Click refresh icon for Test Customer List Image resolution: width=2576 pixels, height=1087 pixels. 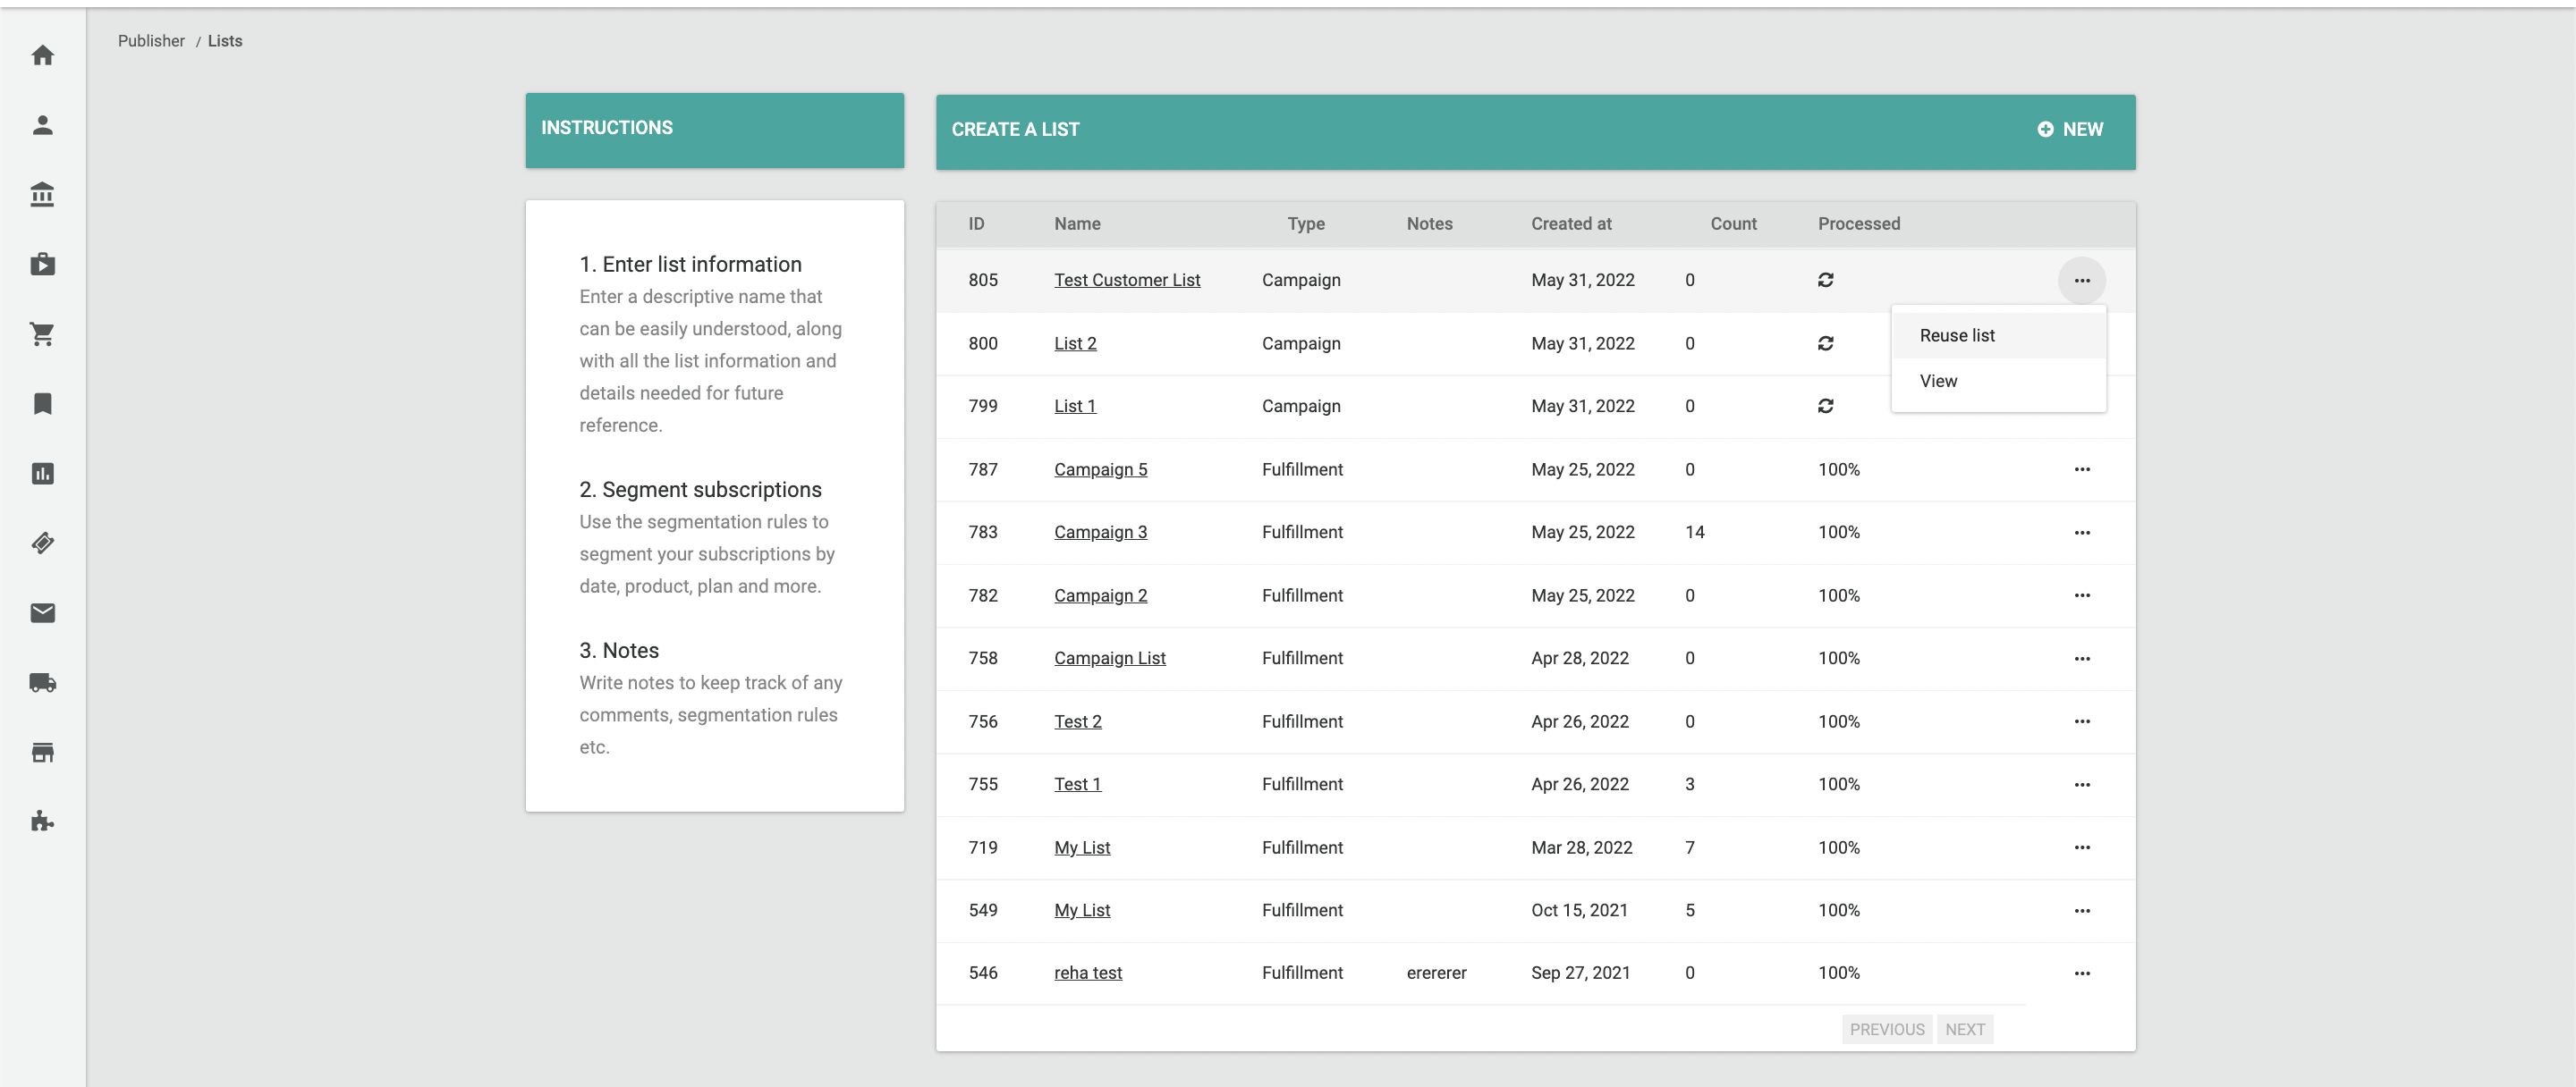(1825, 280)
